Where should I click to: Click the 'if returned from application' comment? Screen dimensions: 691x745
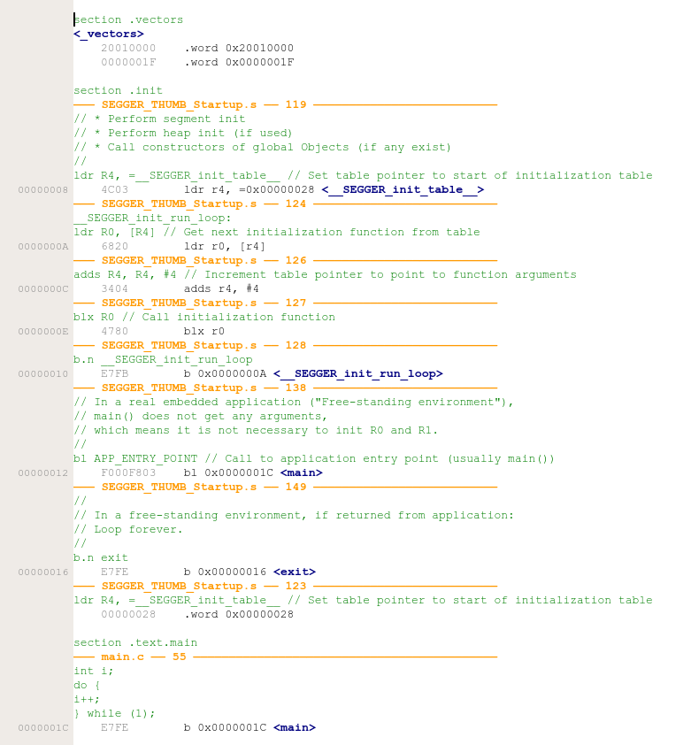pyautogui.click(x=294, y=516)
